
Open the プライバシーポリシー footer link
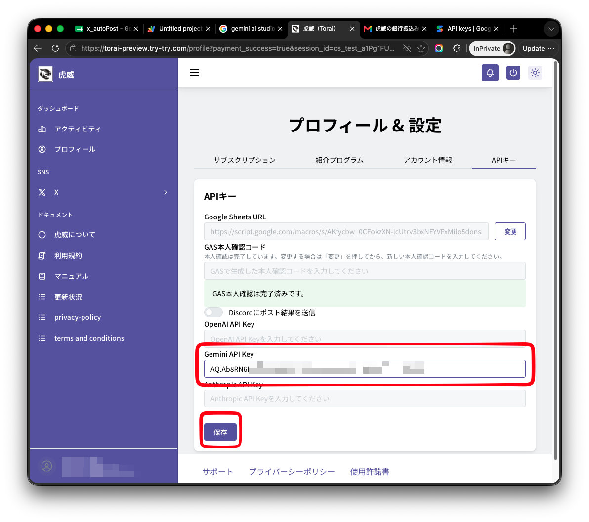click(x=292, y=472)
